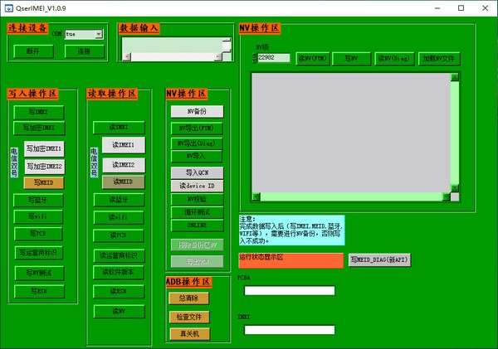Click the 读MEID button
Screen dimensions: 498x349
[x=123, y=182]
